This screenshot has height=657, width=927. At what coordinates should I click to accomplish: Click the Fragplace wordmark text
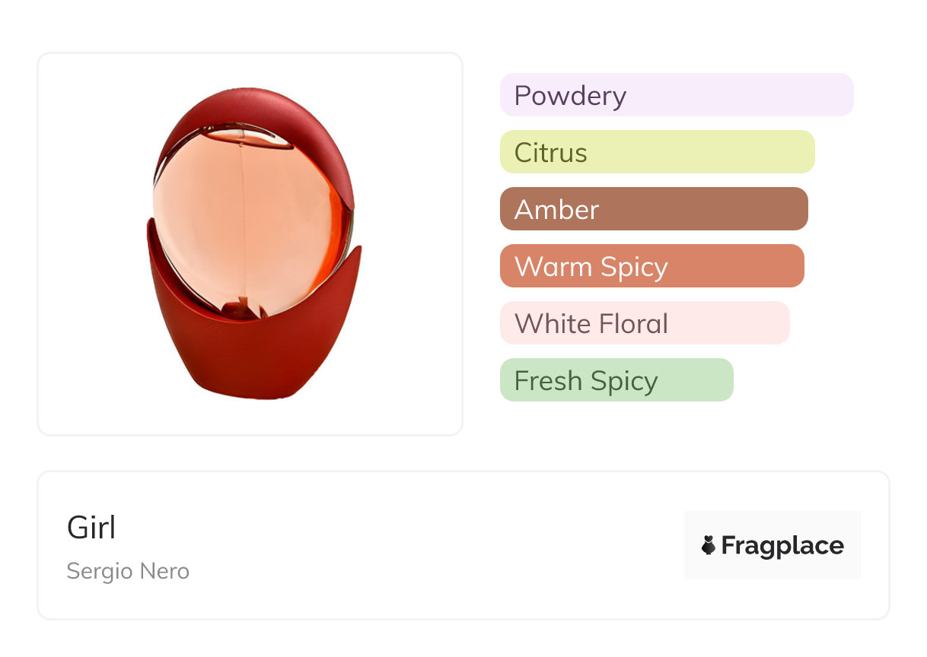(782, 545)
